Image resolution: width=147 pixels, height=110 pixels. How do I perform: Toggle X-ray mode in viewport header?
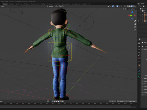pos(125,6)
